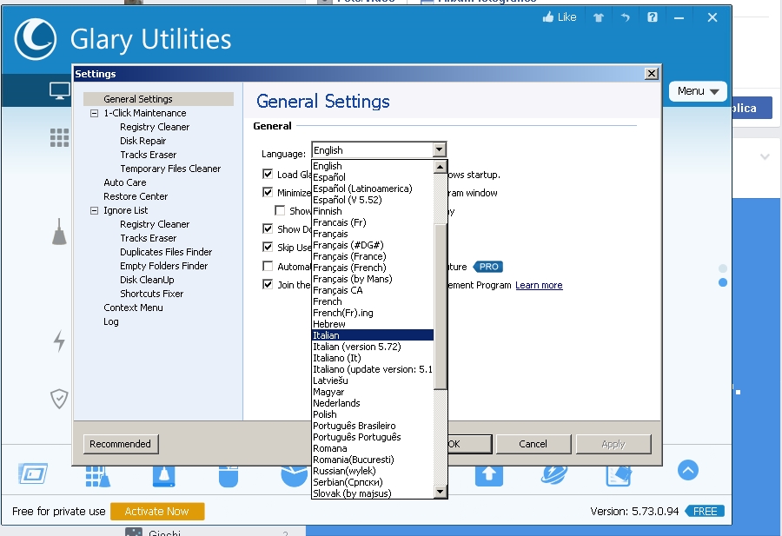Click the round up-chevron icon

click(688, 470)
